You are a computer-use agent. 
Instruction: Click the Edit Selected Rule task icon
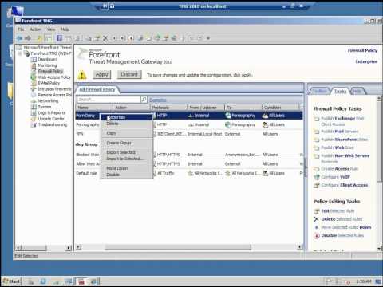click(317, 211)
